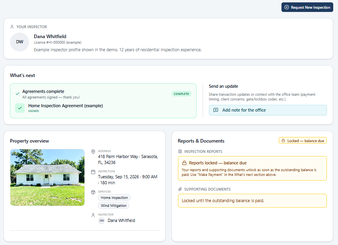Click the map pin ADDRESS icon
Image resolution: width=338 pixels, height=245 pixels.
tap(93, 152)
